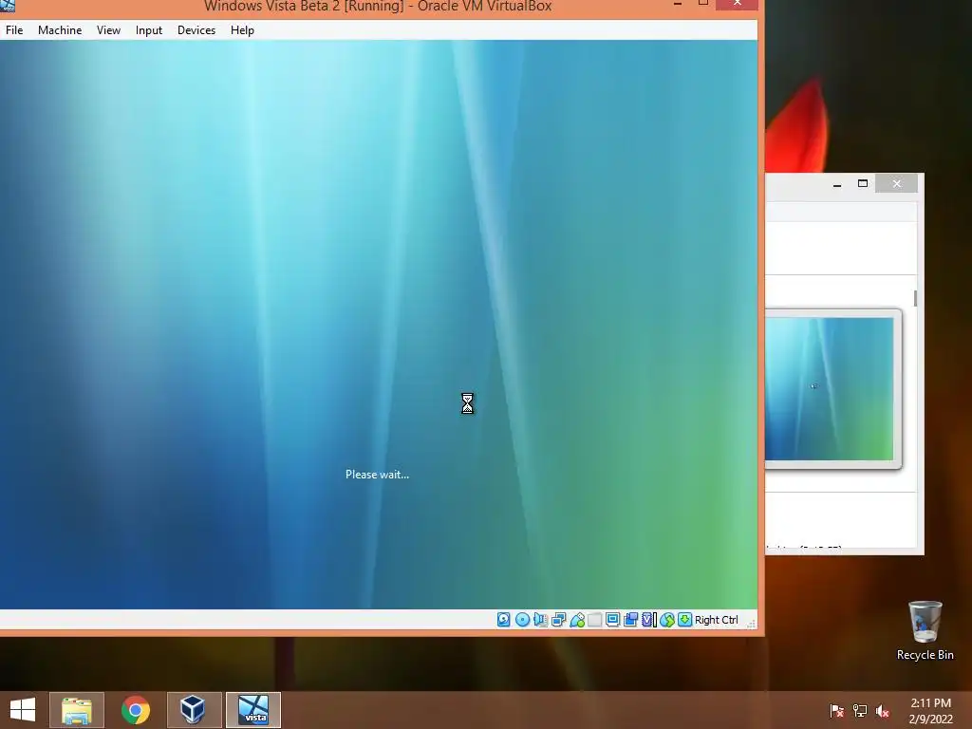This screenshot has height=729, width=972.
Task: Minimize the Windows Vista Beta 2 VM window
Action: pyautogui.click(x=678, y=4)
